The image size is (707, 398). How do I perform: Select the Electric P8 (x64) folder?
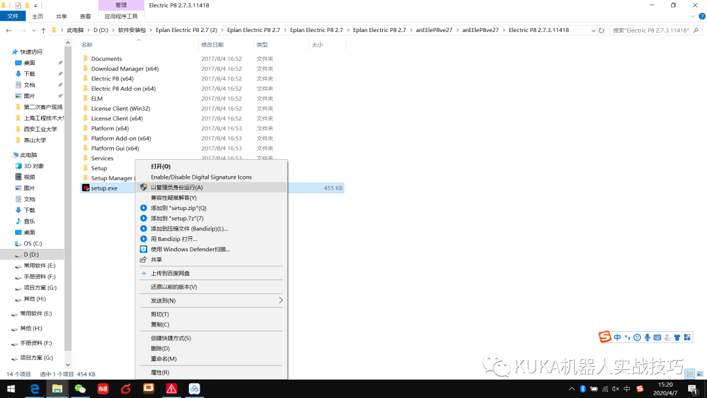coord(113,79)
